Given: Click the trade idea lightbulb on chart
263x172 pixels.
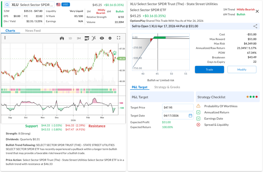Looking at the screenshot, I should tap(115, 53).
